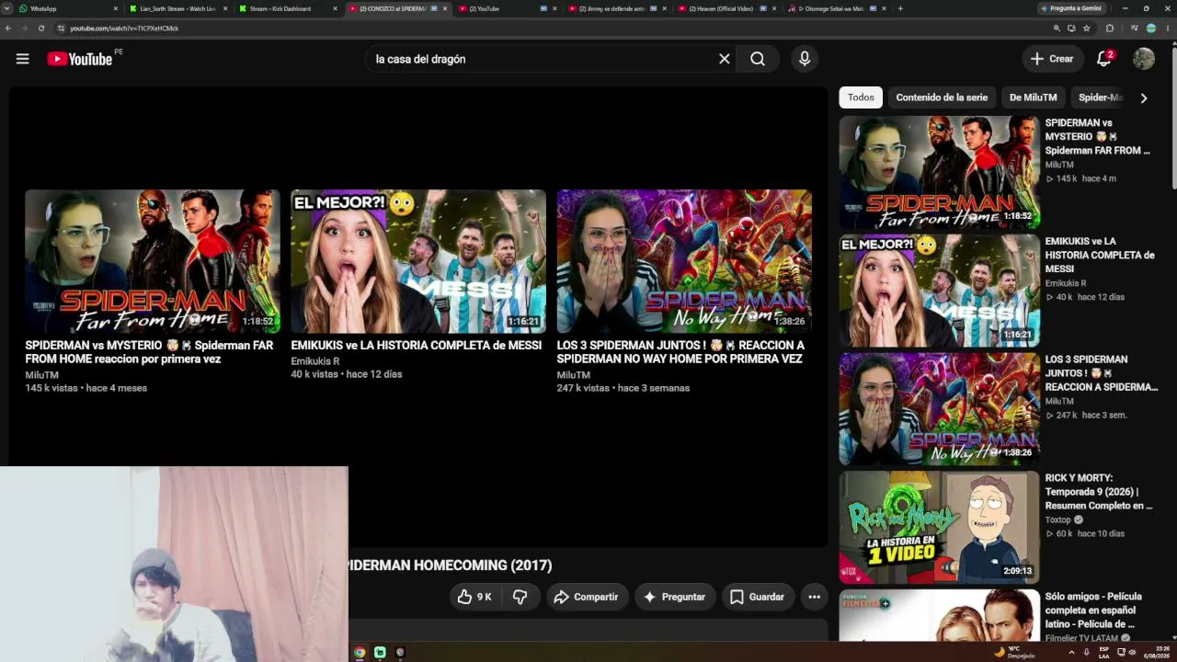Dislike the video with thumbs-down button

[520, 597]
